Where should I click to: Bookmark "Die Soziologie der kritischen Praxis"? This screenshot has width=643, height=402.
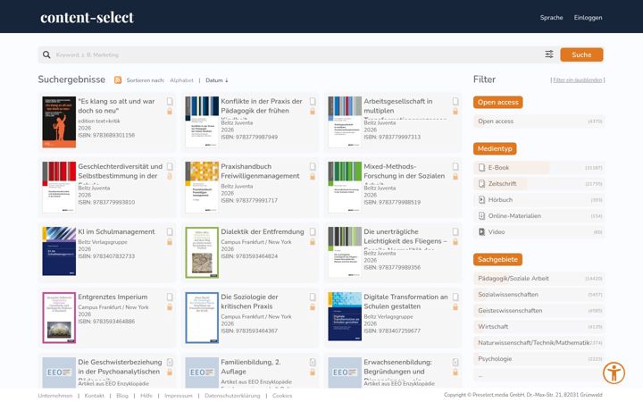coord(313,297)
